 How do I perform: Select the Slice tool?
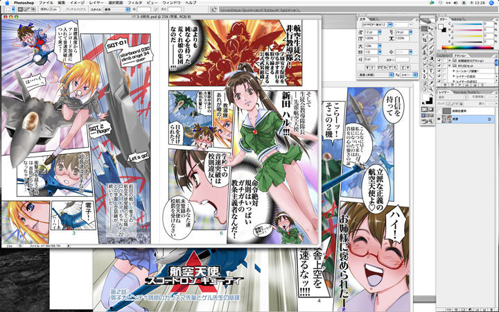click(x=430, y=40)
